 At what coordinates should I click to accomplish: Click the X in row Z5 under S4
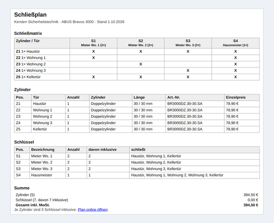(x=235, y=77)
